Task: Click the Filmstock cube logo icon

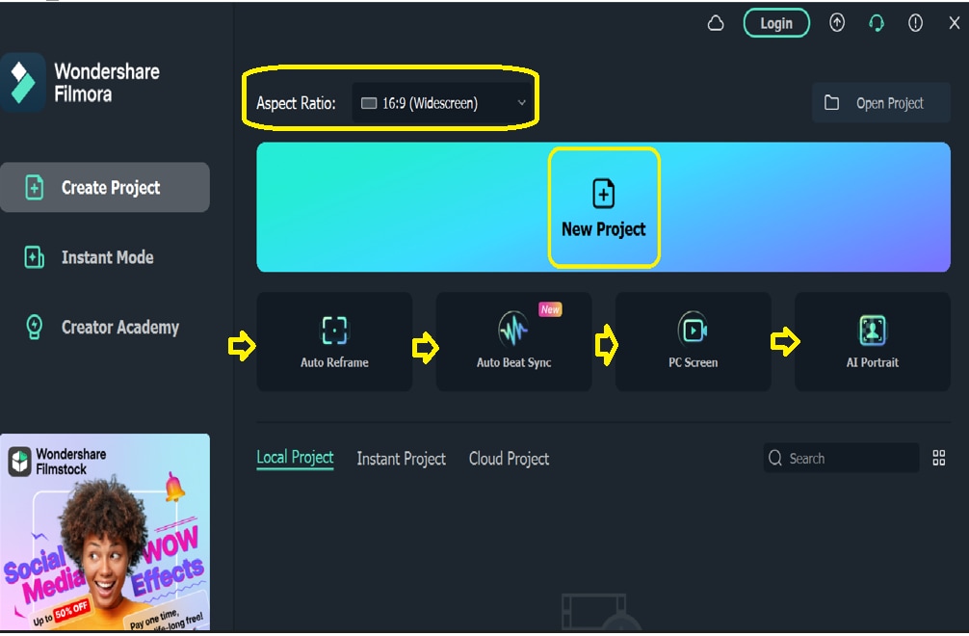Action: (x=20, y=461)
